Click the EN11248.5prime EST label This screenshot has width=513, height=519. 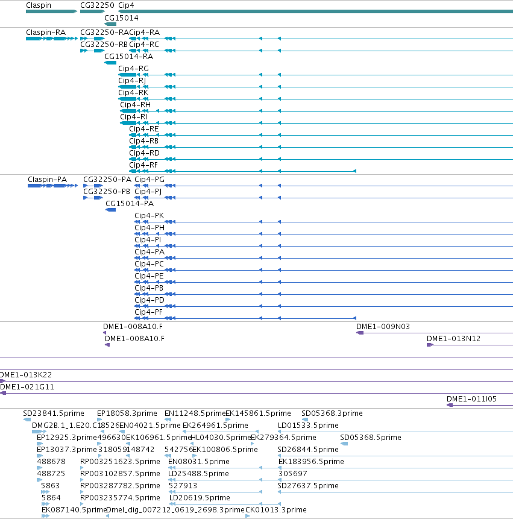tap(195, 414)
